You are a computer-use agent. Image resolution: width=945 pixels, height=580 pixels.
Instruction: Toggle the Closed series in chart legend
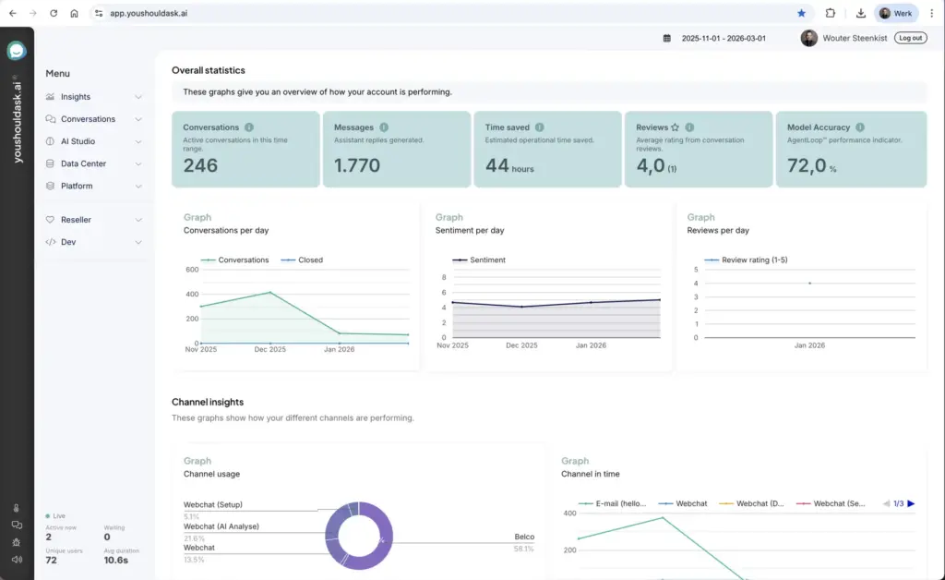click(x=310, y=260)
